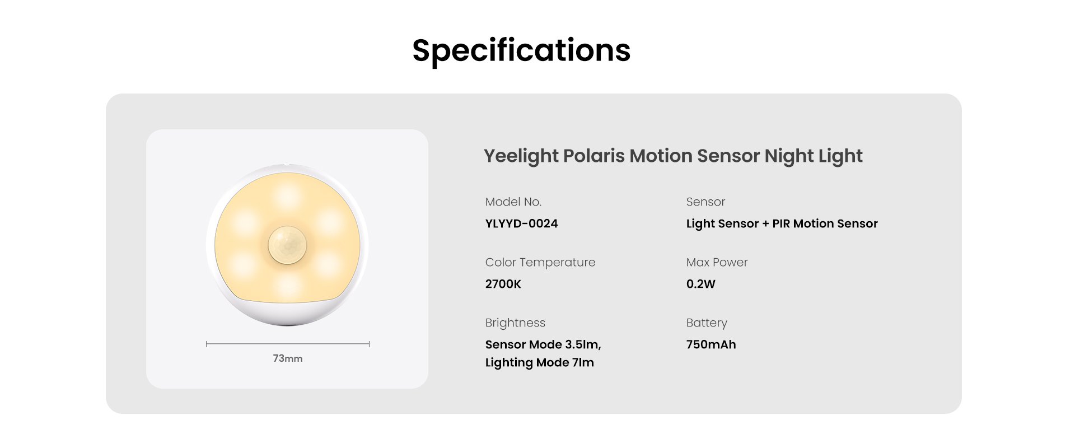Click the Sensor label
This screenshot has height=448, width=1075.
705,202
